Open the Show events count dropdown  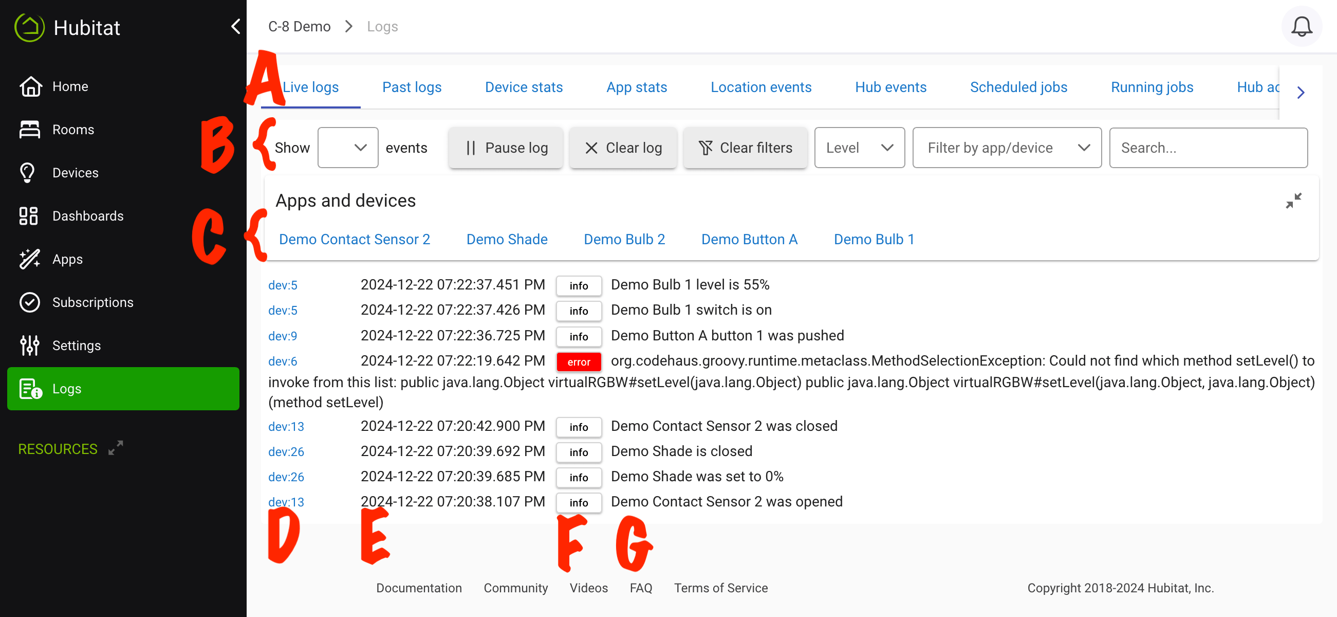click(348, 148)
